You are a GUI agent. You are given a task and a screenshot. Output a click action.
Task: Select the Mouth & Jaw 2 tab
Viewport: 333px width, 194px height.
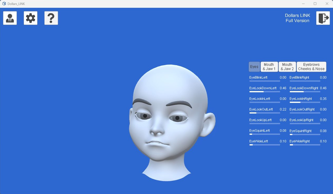(287, 67)
